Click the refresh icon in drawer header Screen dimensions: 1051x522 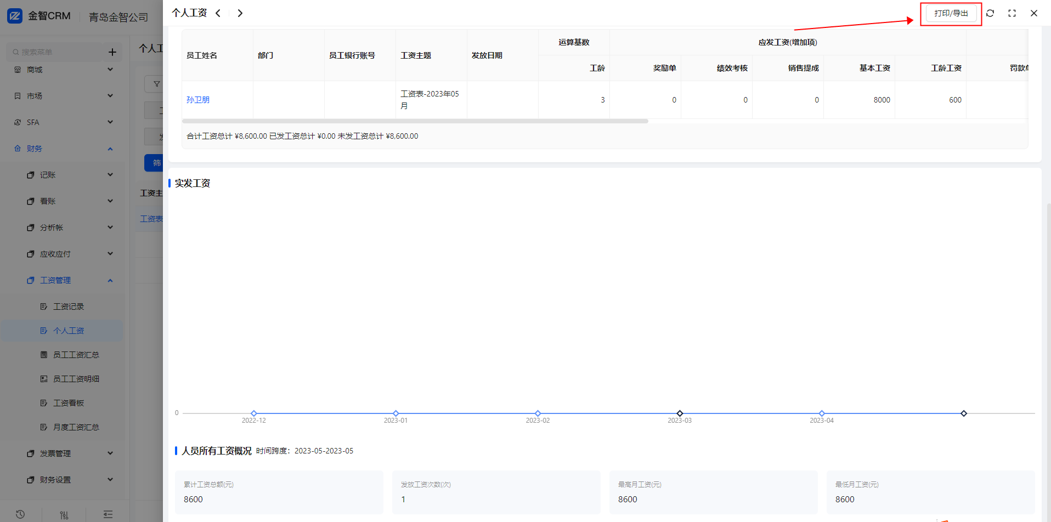[x=990, y=13]
